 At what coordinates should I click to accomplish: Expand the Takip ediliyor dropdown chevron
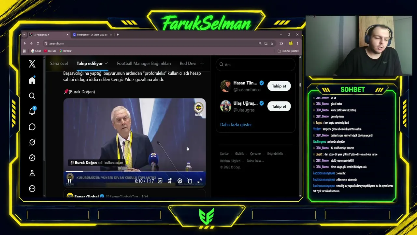coord(106,63)
